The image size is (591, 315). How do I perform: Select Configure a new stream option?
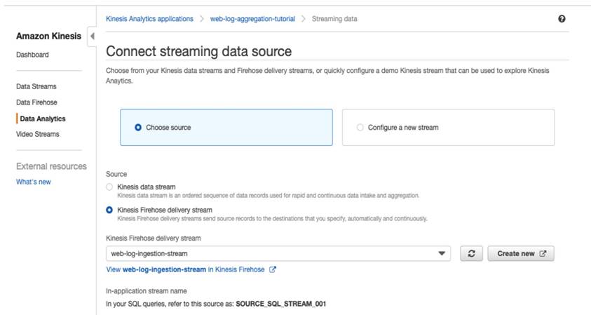(x=360, y=128)
